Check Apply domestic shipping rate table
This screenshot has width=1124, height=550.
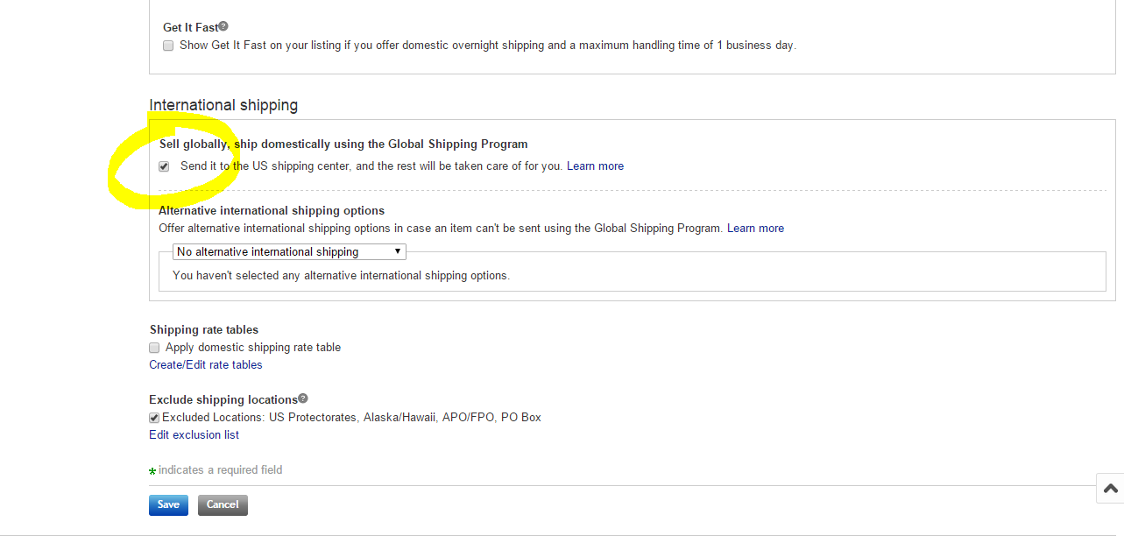pyautogui.click(x=154, y=348)
